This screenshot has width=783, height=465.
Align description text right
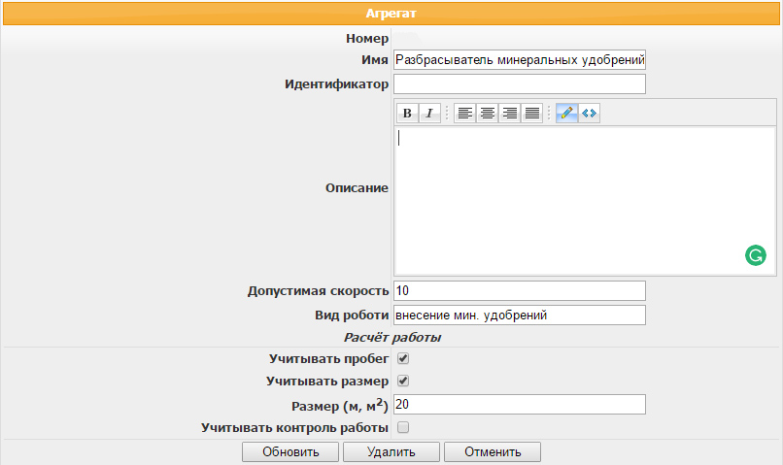[509, 114]
